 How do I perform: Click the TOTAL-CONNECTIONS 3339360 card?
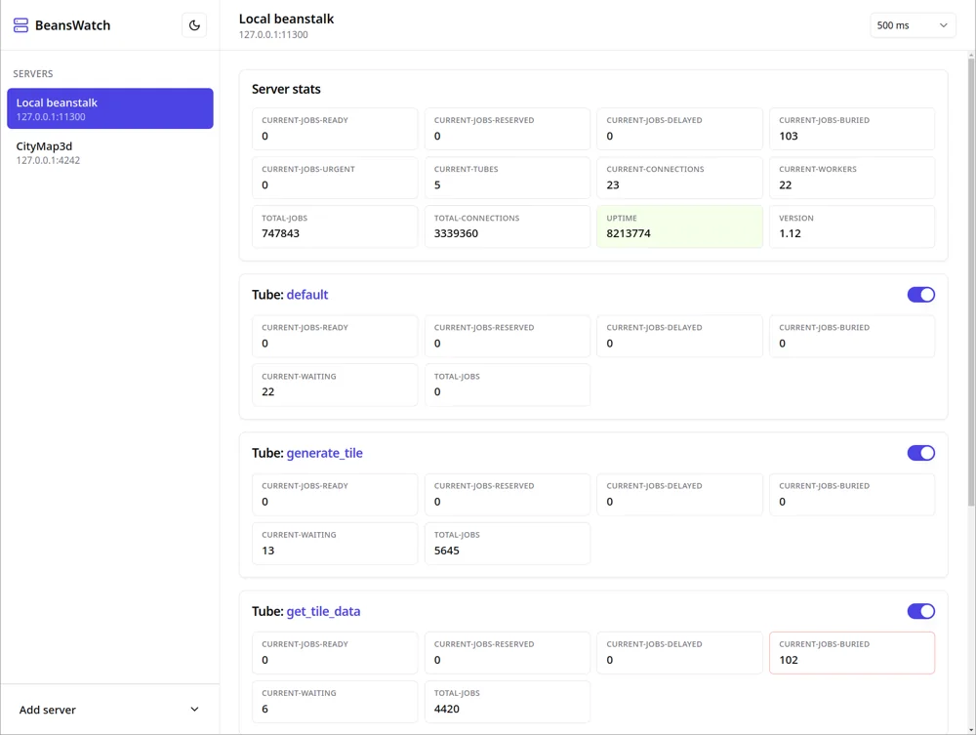pos(508,226)
